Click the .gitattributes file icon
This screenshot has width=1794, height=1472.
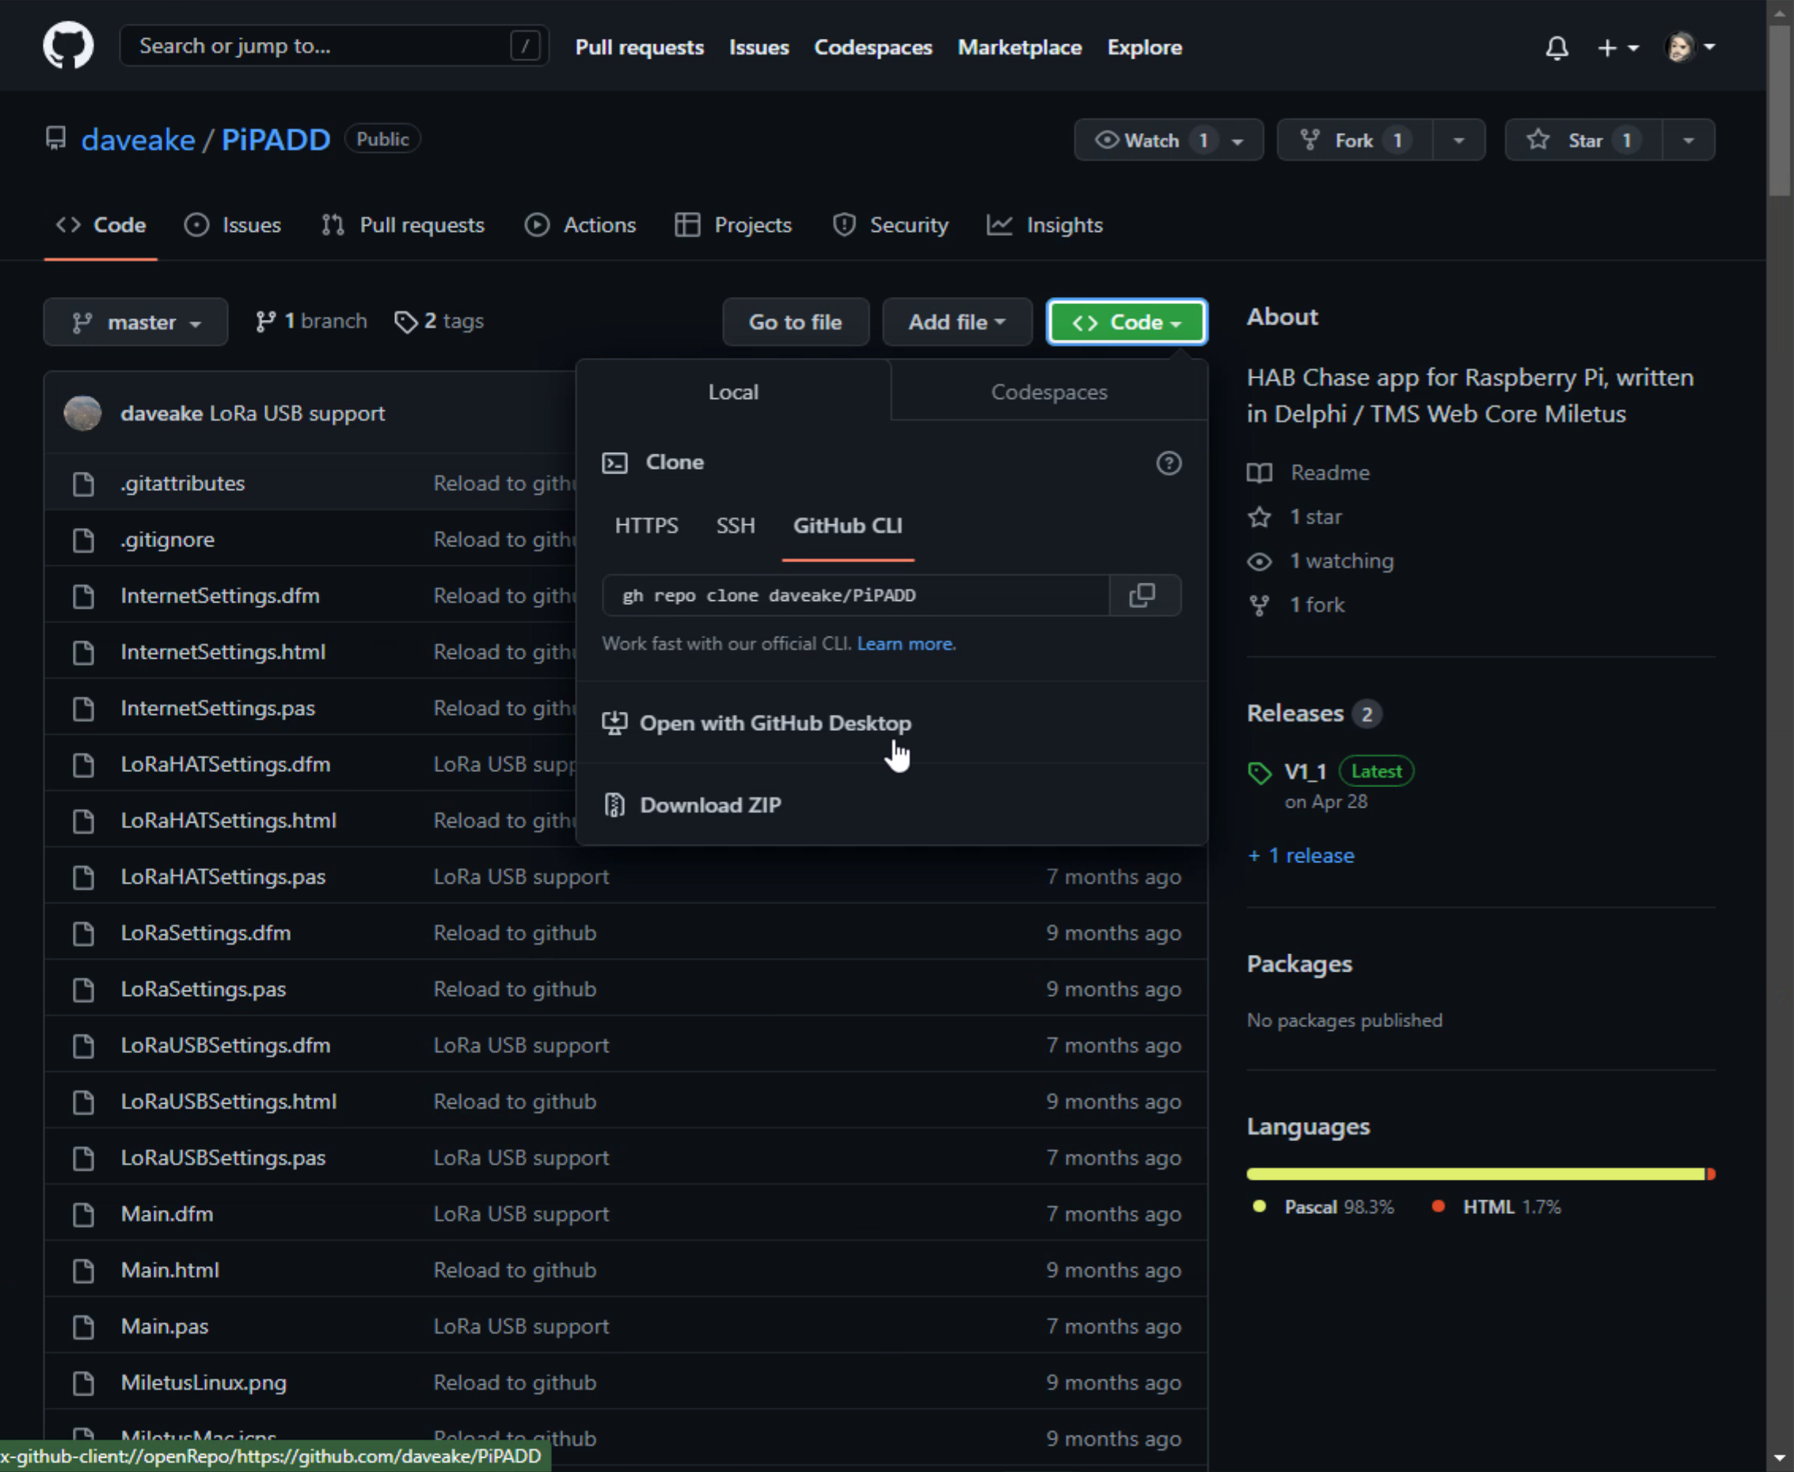coord(83,483)
